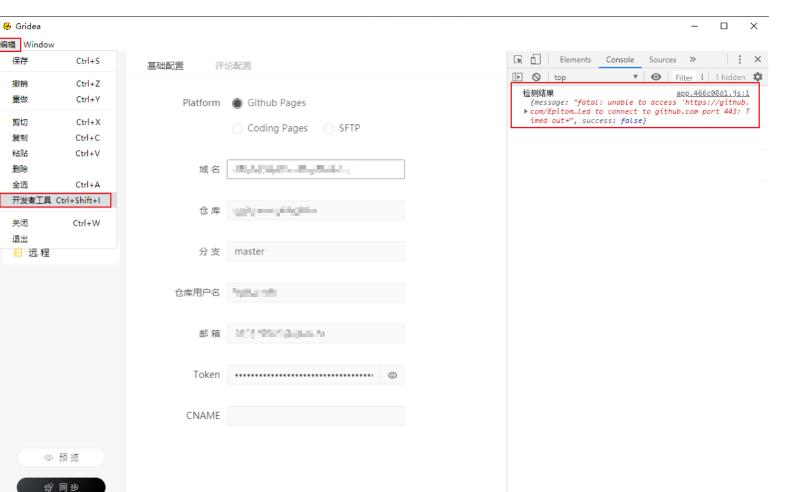Choose 复制 menu entry

pos(58,138)
